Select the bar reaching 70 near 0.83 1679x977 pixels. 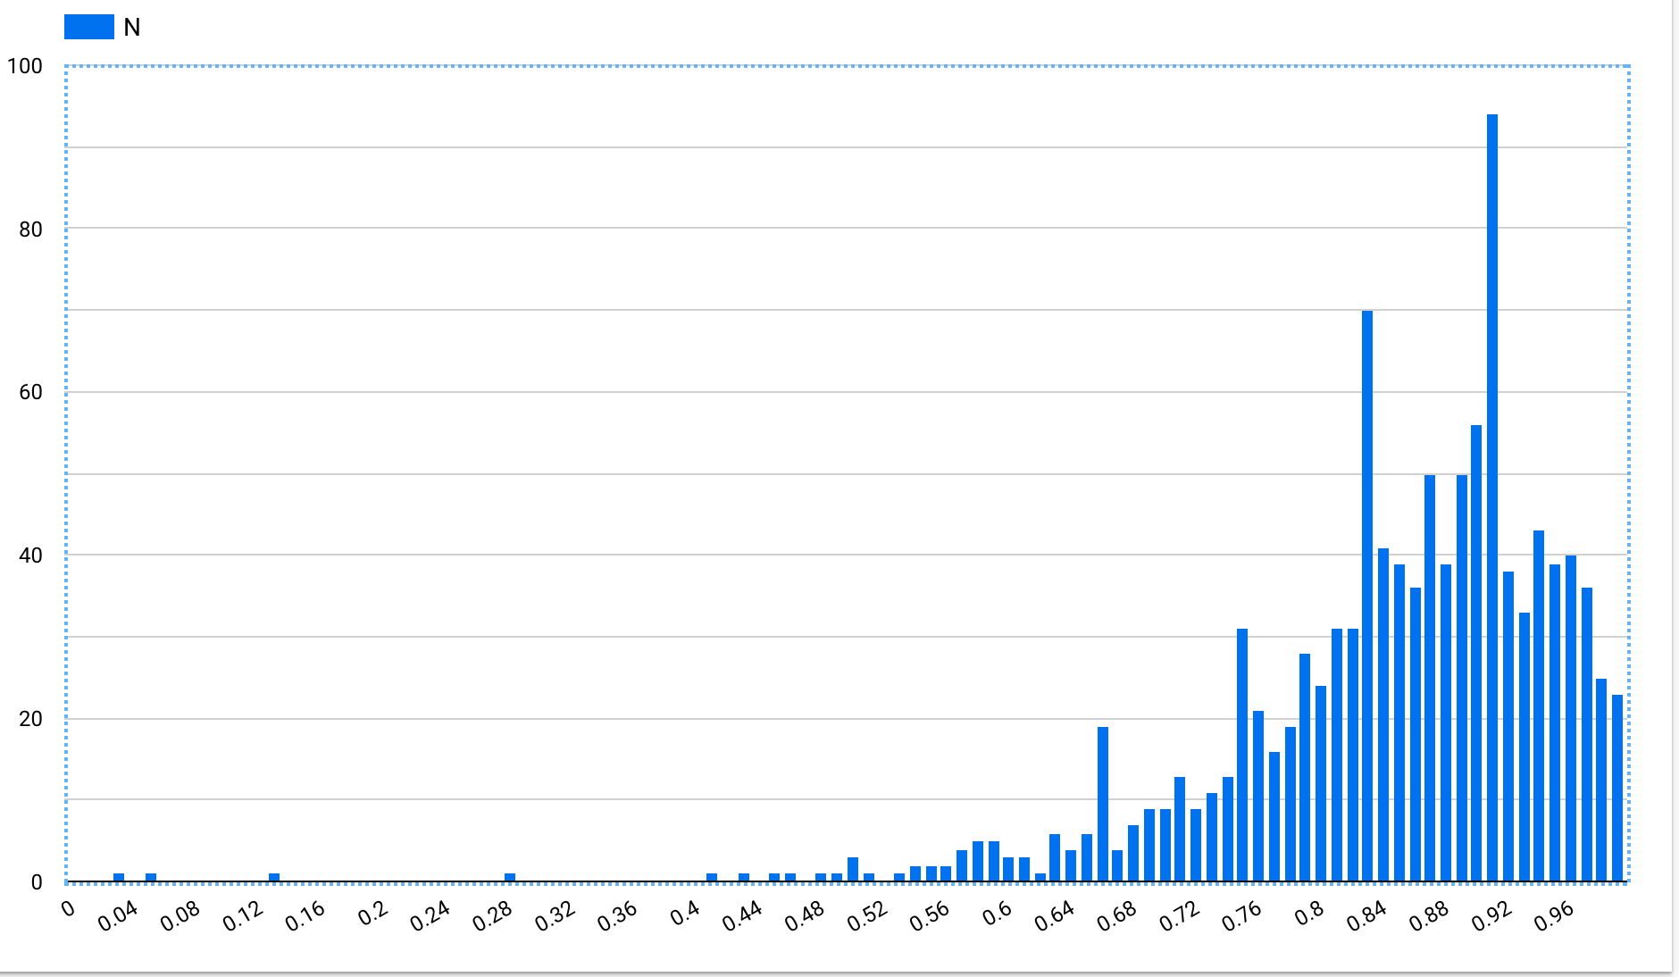pyautogui.click(x=1367, y=597)
